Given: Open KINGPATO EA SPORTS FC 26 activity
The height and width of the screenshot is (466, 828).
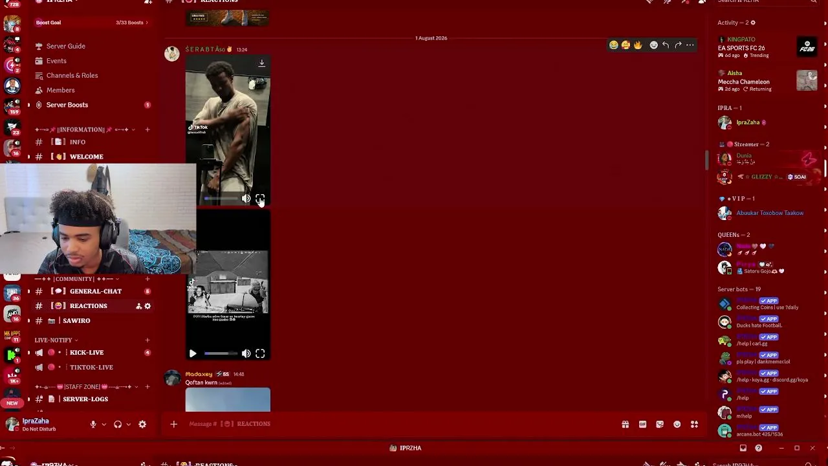Looking at the screenshot, I should 767,47.
